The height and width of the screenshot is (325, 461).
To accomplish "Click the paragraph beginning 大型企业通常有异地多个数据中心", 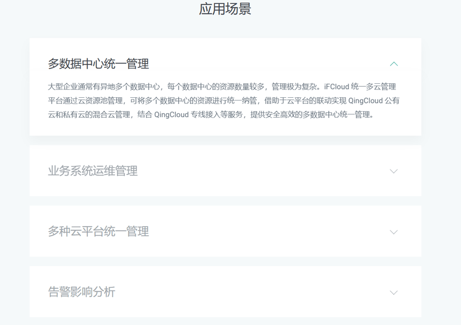I will 224,101.
